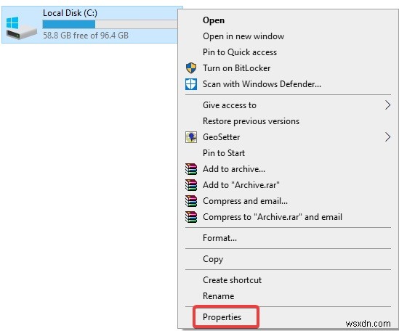Viewport: 399px width, 331px height.
Task: Click the GeoSetter map icon
Action: pos(191,137)
